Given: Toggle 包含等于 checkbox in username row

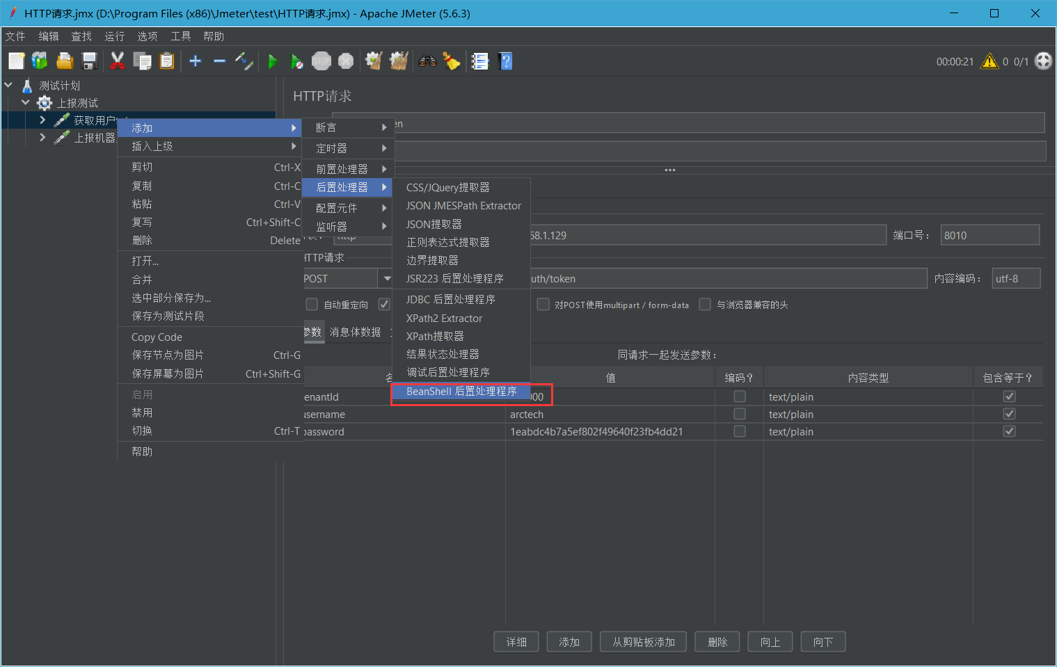Looking at the screenshot, I should pos(1009,414).
